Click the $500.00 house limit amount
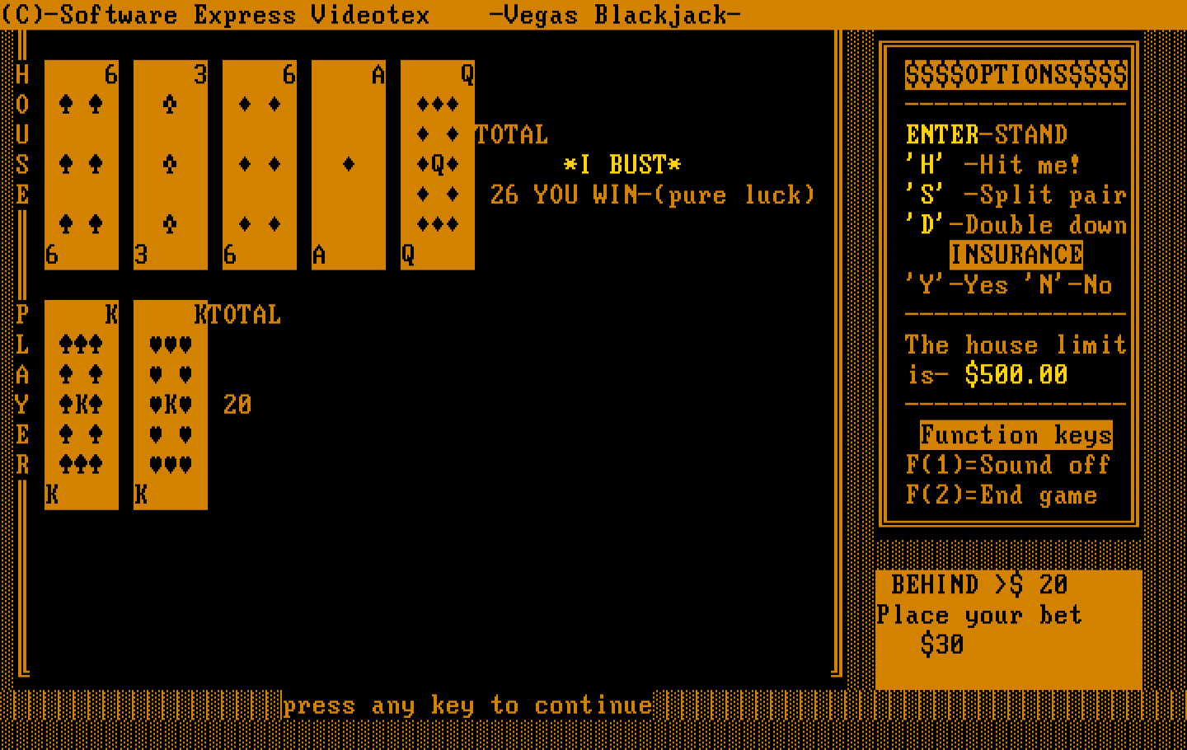1187x750 pixels. 1016,375
